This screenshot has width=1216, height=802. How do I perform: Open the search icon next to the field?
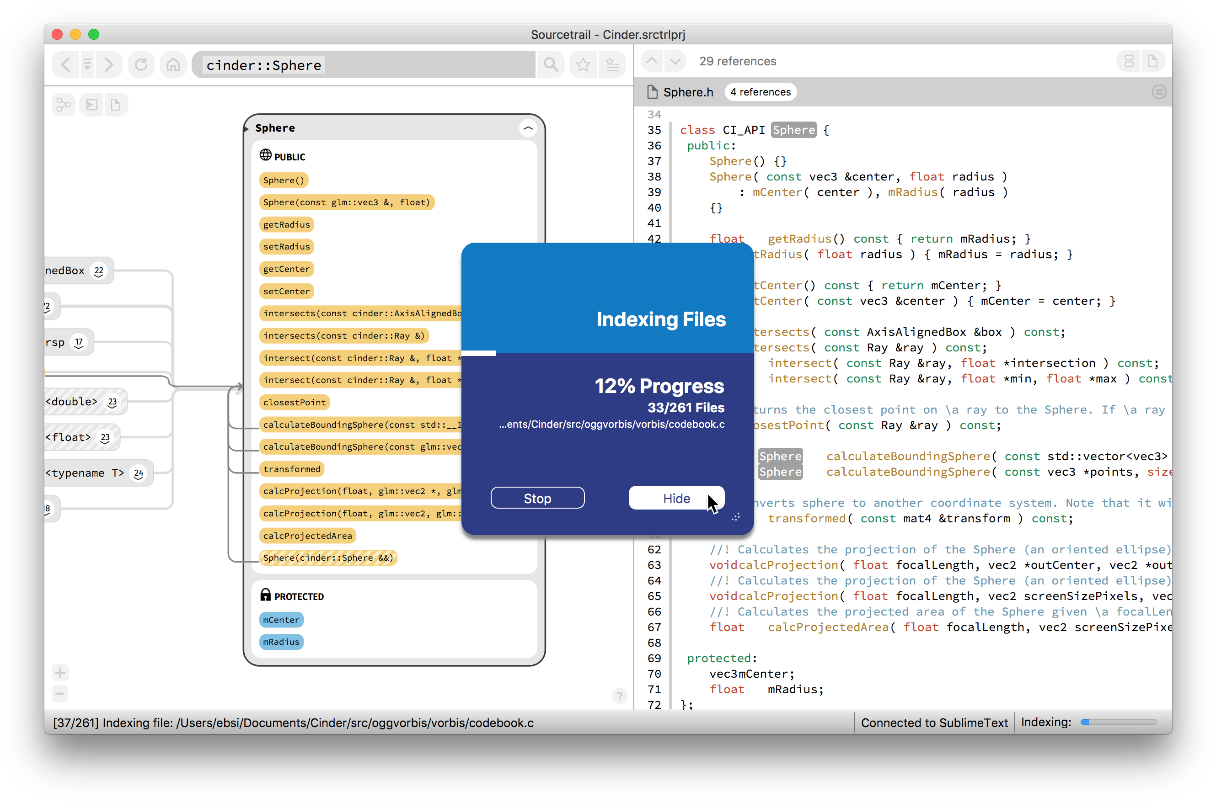(x=551, y=64)
